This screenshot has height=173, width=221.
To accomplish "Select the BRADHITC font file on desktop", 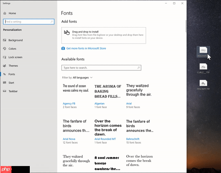I will 203,52.
